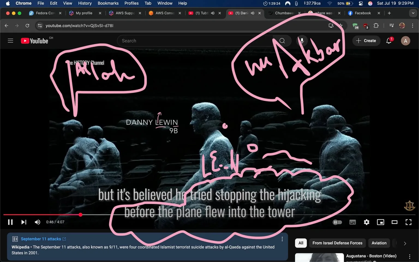Image resolution: width=419 pixels, height=262 pixels.
Task: Select the All filter chip
Action: [301, 243]
